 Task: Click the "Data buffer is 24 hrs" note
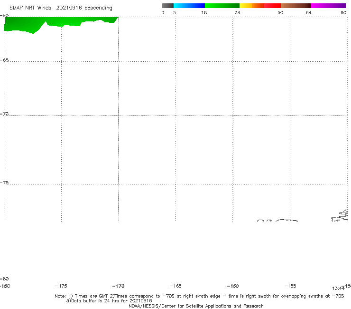pos(109,301)
